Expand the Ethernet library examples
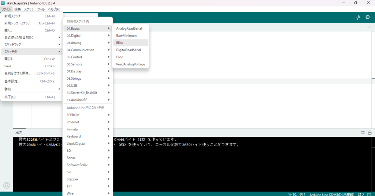 coord(88,122)
